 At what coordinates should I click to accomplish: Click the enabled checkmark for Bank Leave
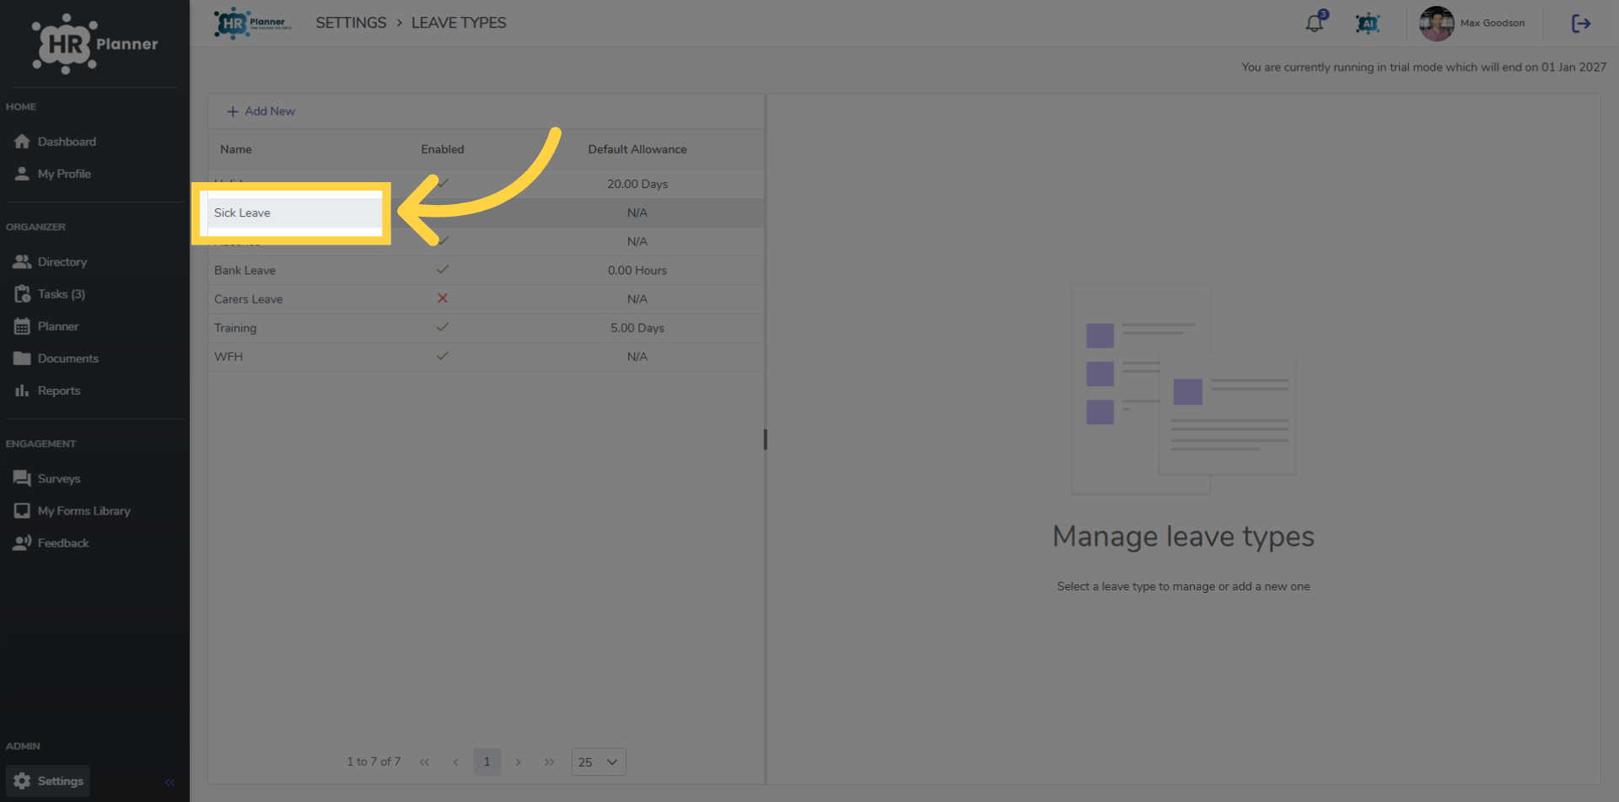(x=443, y=270)
